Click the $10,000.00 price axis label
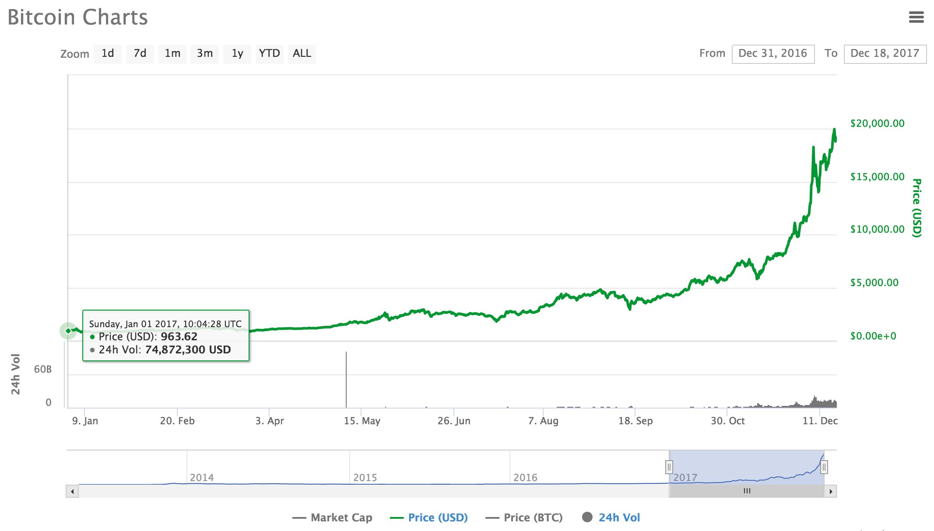 tap(877, 229)
